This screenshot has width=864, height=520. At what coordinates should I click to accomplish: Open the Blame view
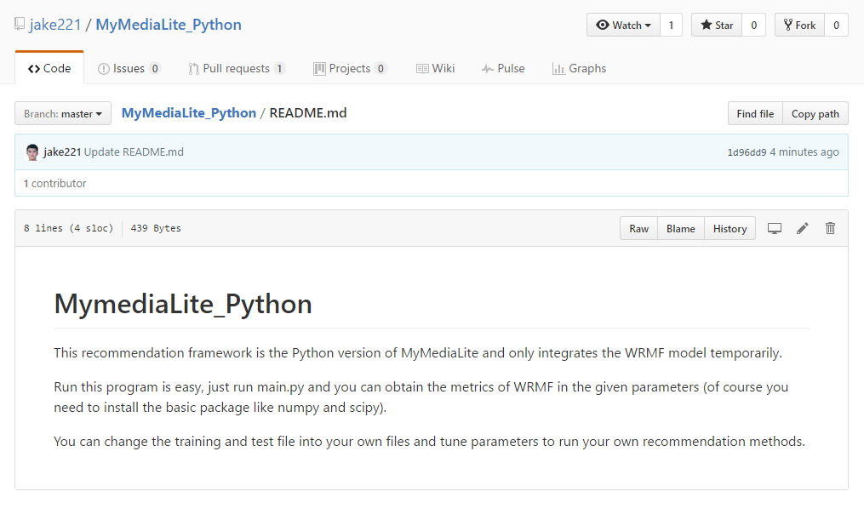[x=680, y=229]
